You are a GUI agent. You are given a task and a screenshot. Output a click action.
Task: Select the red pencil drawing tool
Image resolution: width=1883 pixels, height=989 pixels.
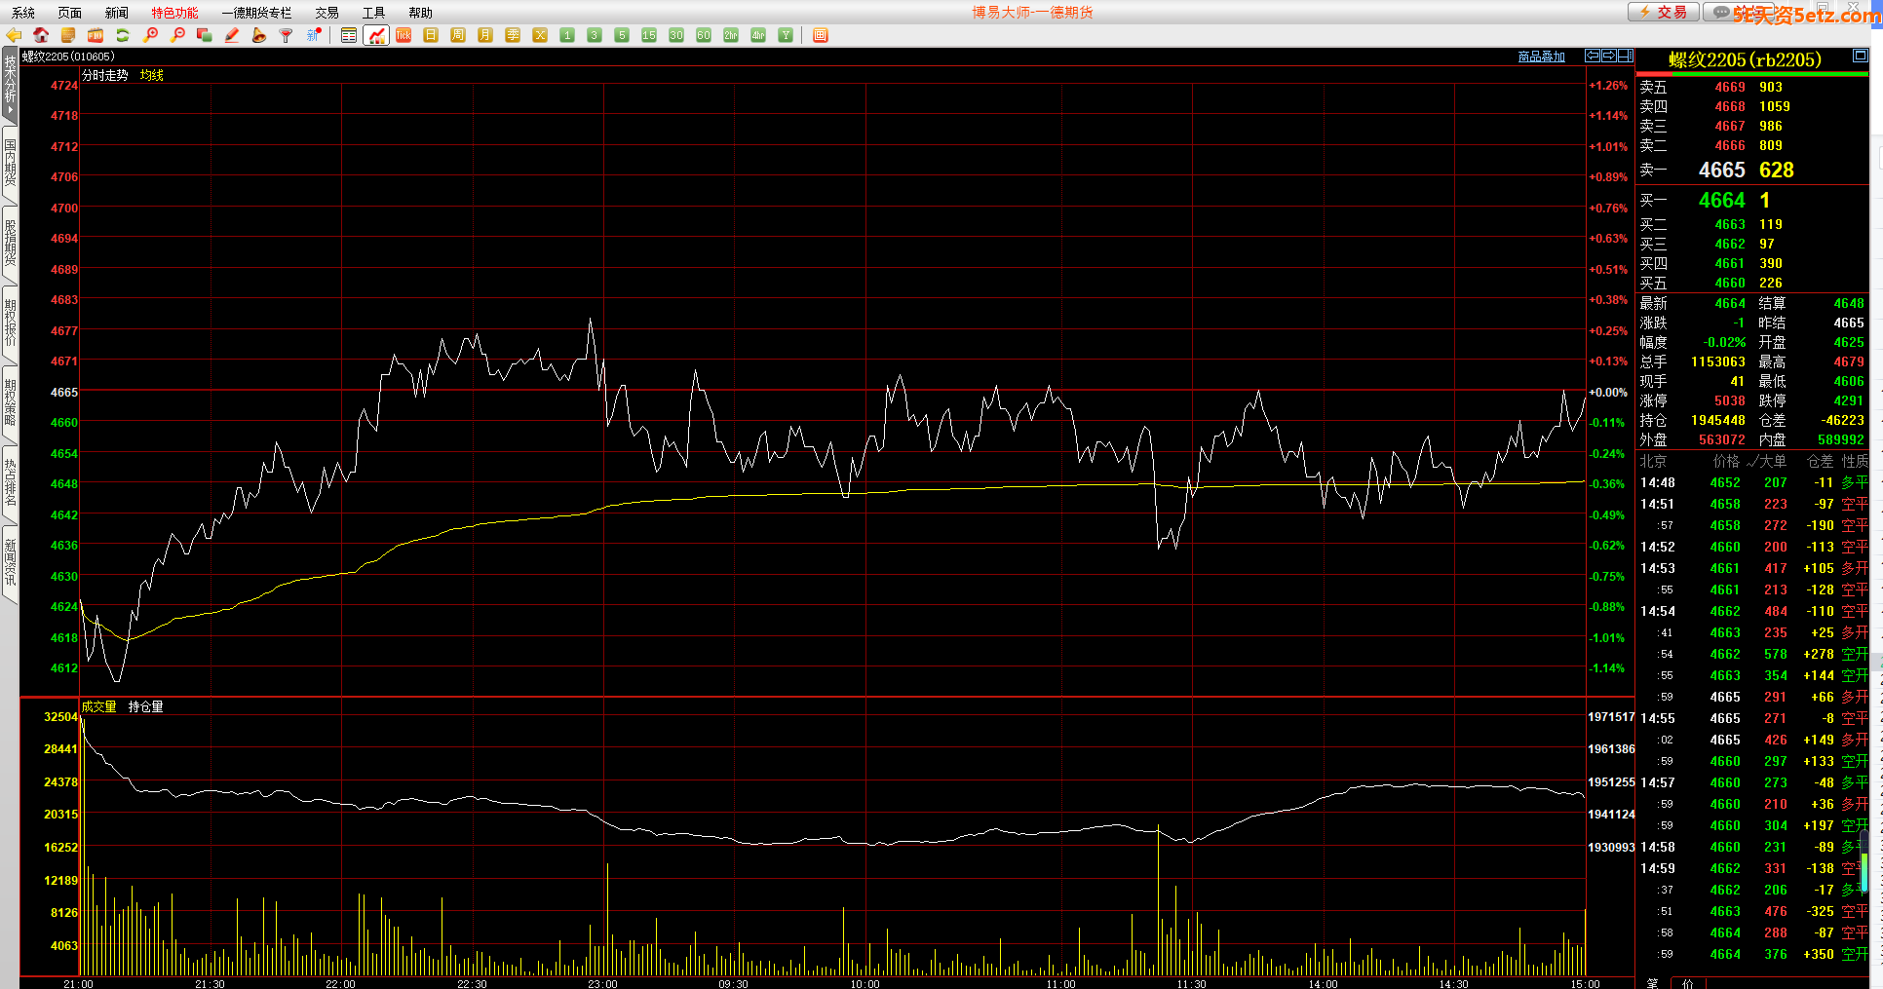(232, 35)
